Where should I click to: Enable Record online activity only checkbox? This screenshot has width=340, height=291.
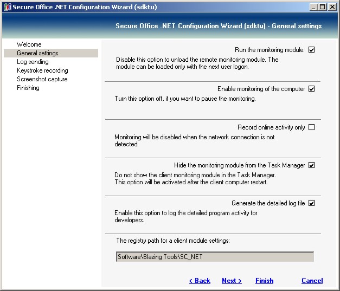coord(311,127)
